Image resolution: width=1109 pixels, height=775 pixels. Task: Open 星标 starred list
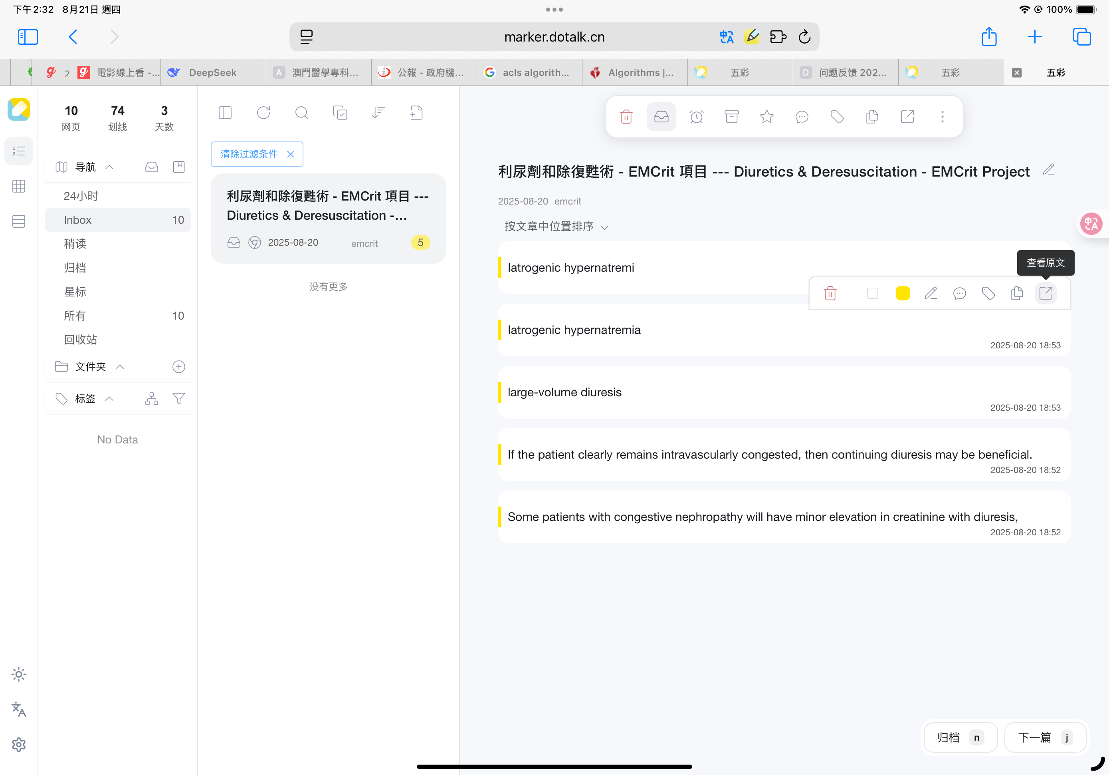[118, 292]
